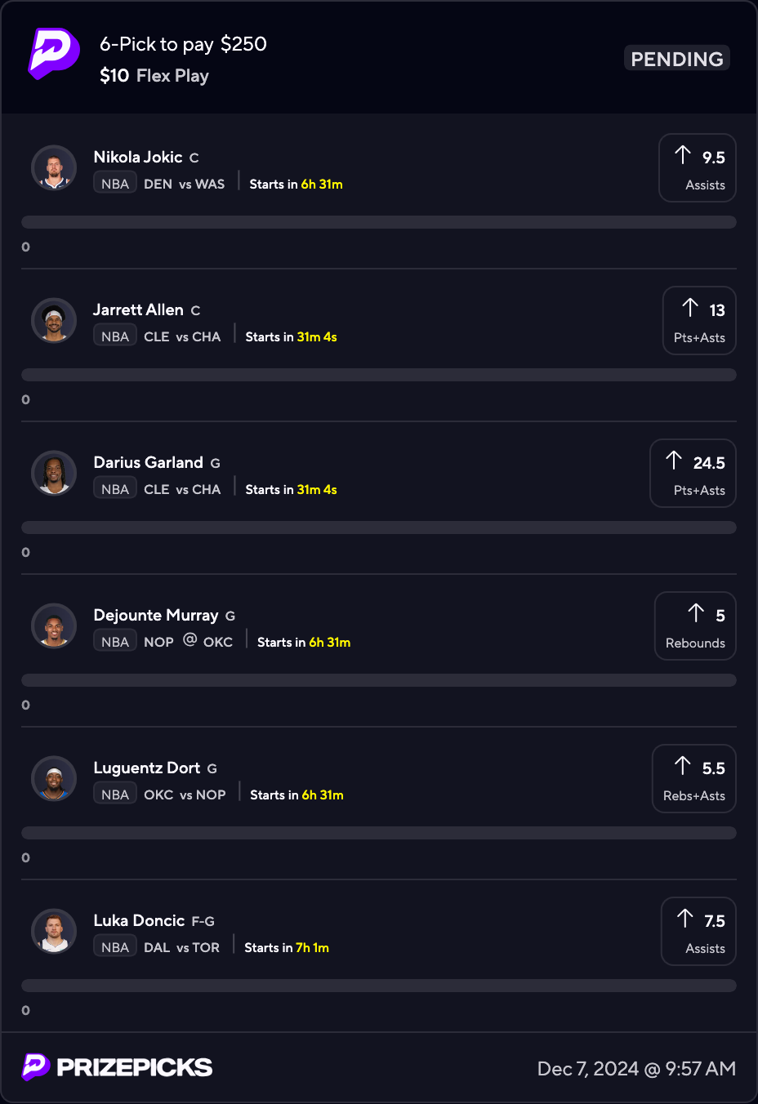Click Jarrett Allen's player headshot
This screenshot has width=758, height=1104.
(54, 321)
